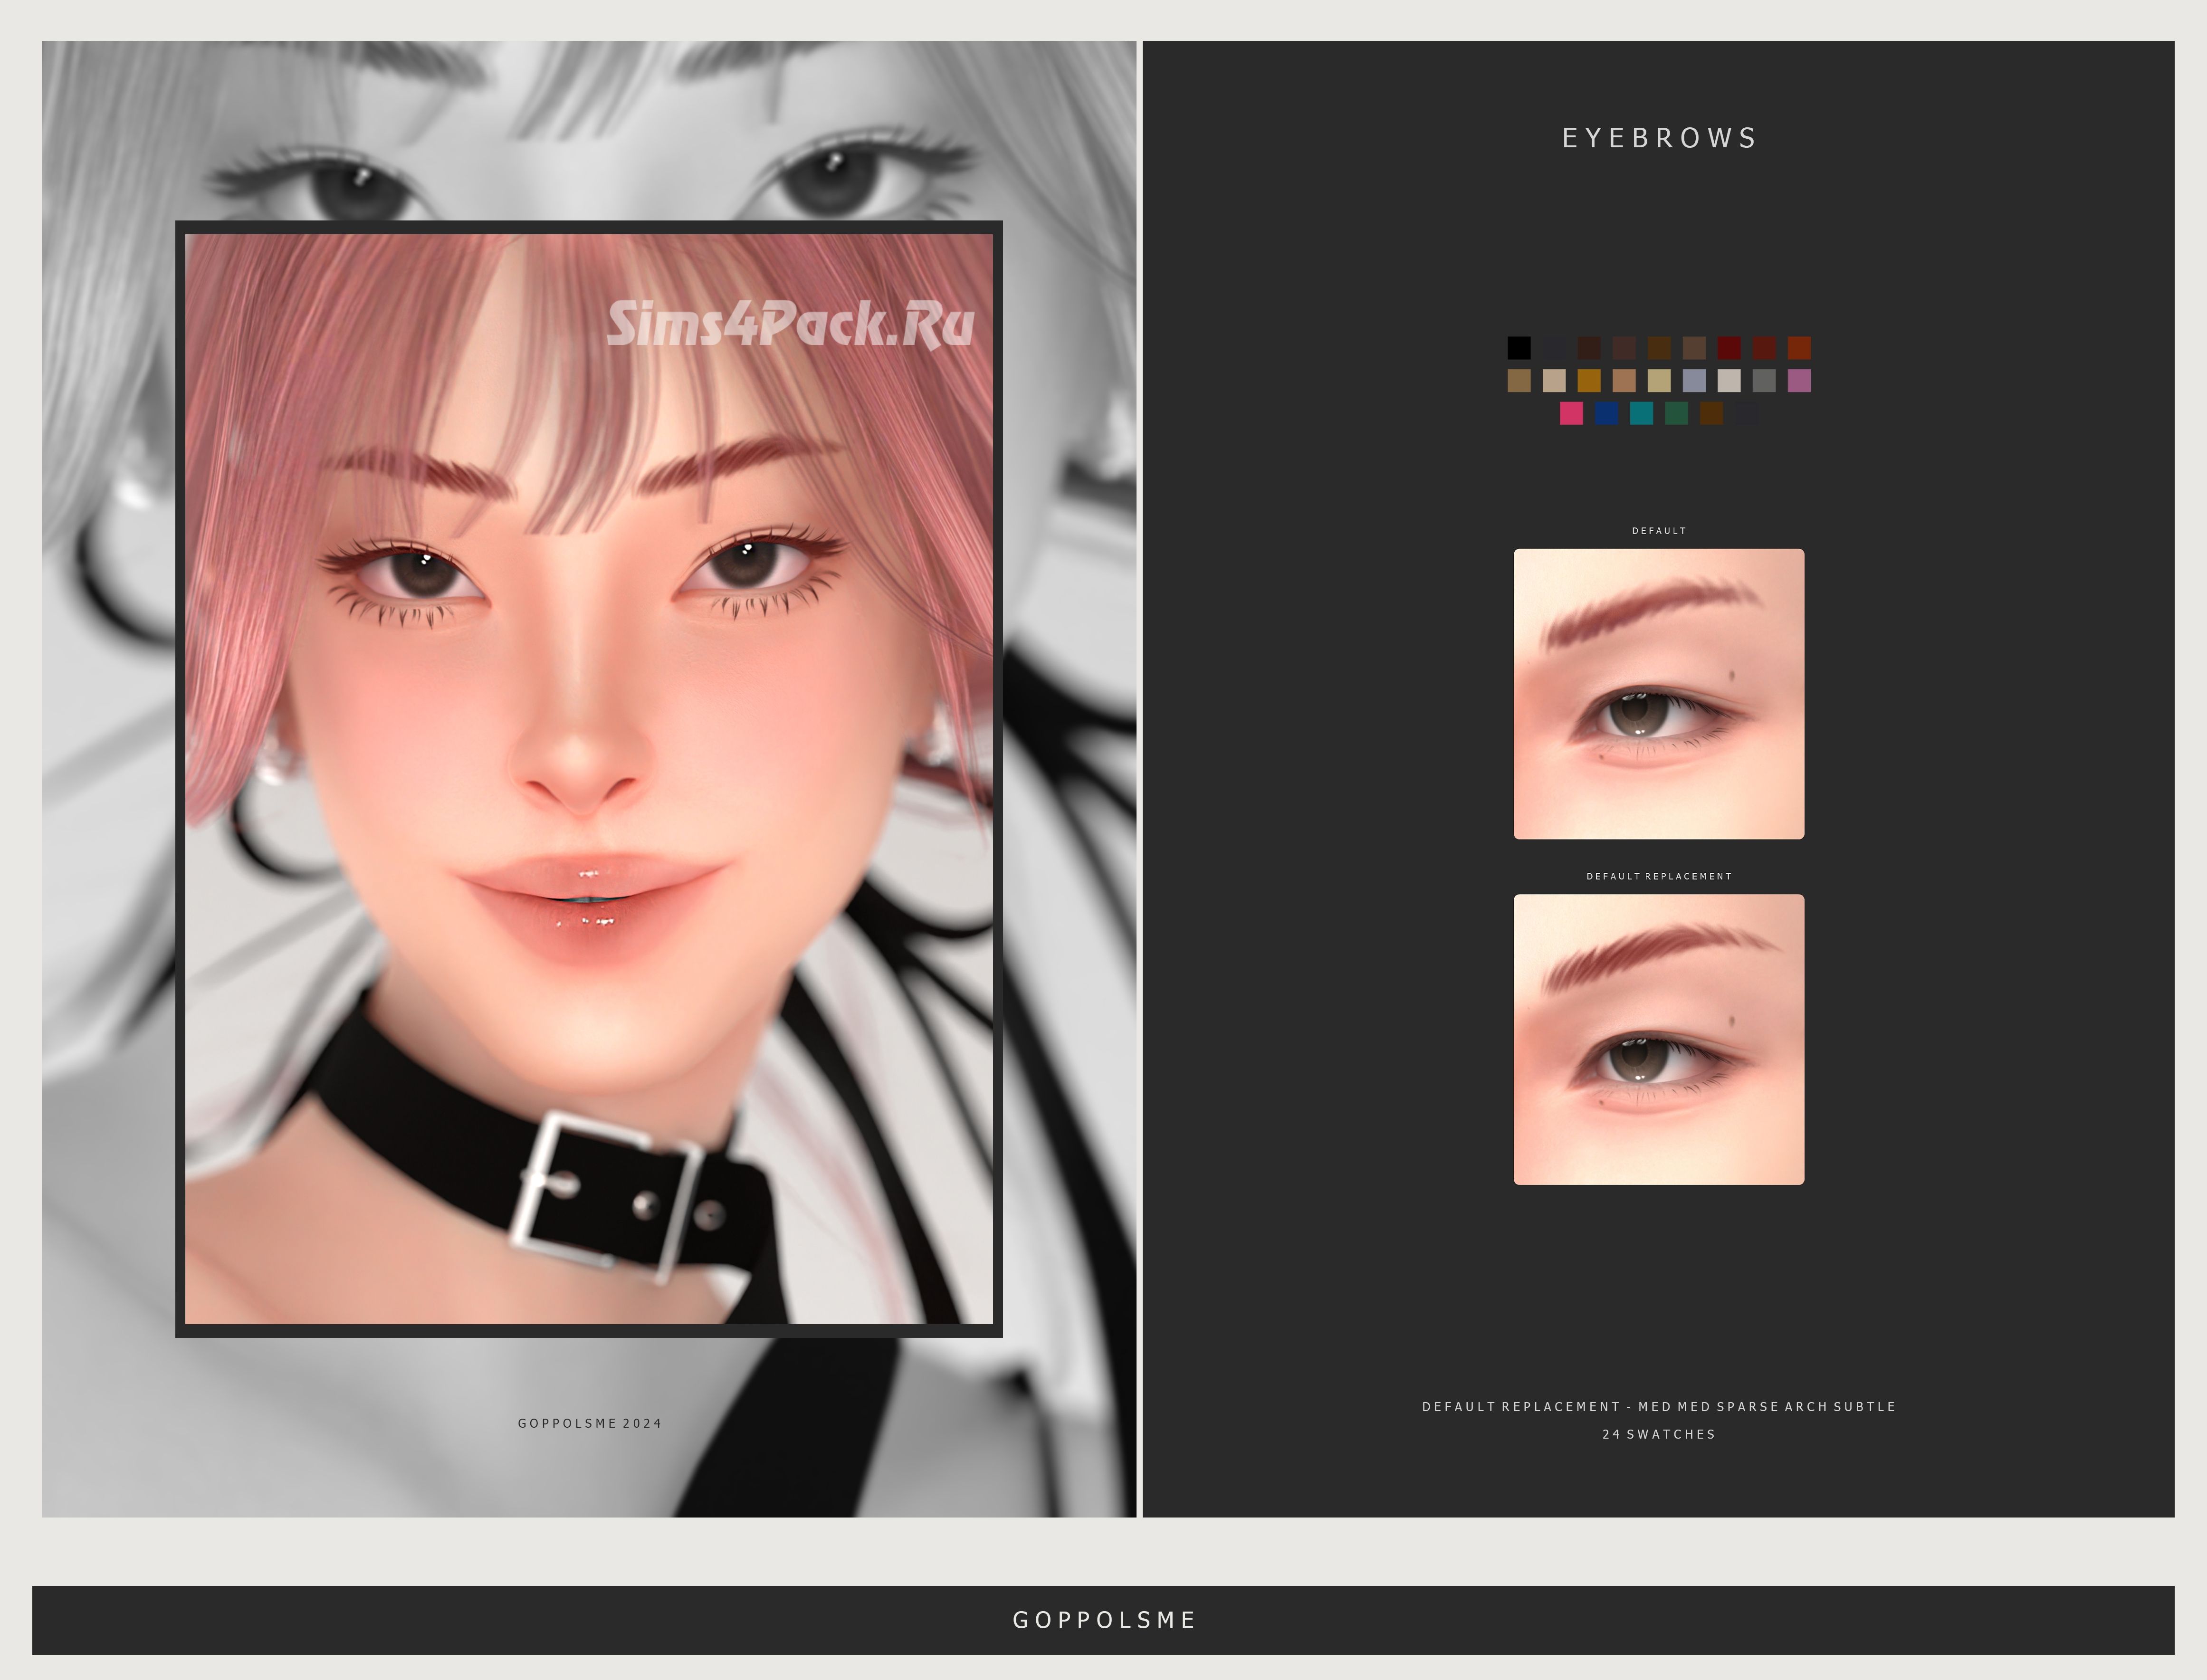Click the GOPPOLSME 2024 credit text
The width and height of the screenshot is (2207, 1680).
click(x=589, y=1423)
